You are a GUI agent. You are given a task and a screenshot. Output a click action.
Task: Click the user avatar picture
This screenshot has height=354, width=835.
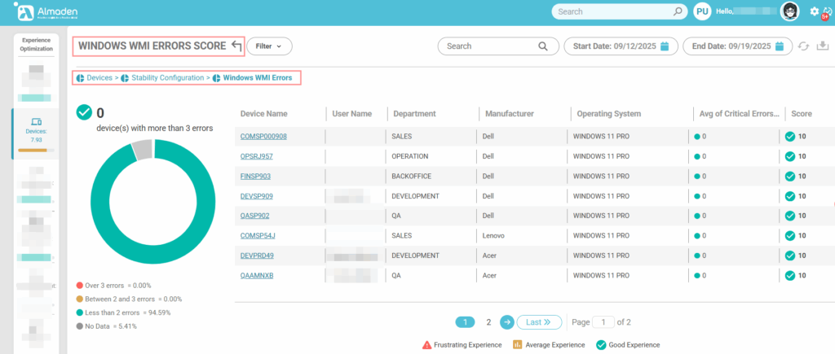tap(789, 11)
